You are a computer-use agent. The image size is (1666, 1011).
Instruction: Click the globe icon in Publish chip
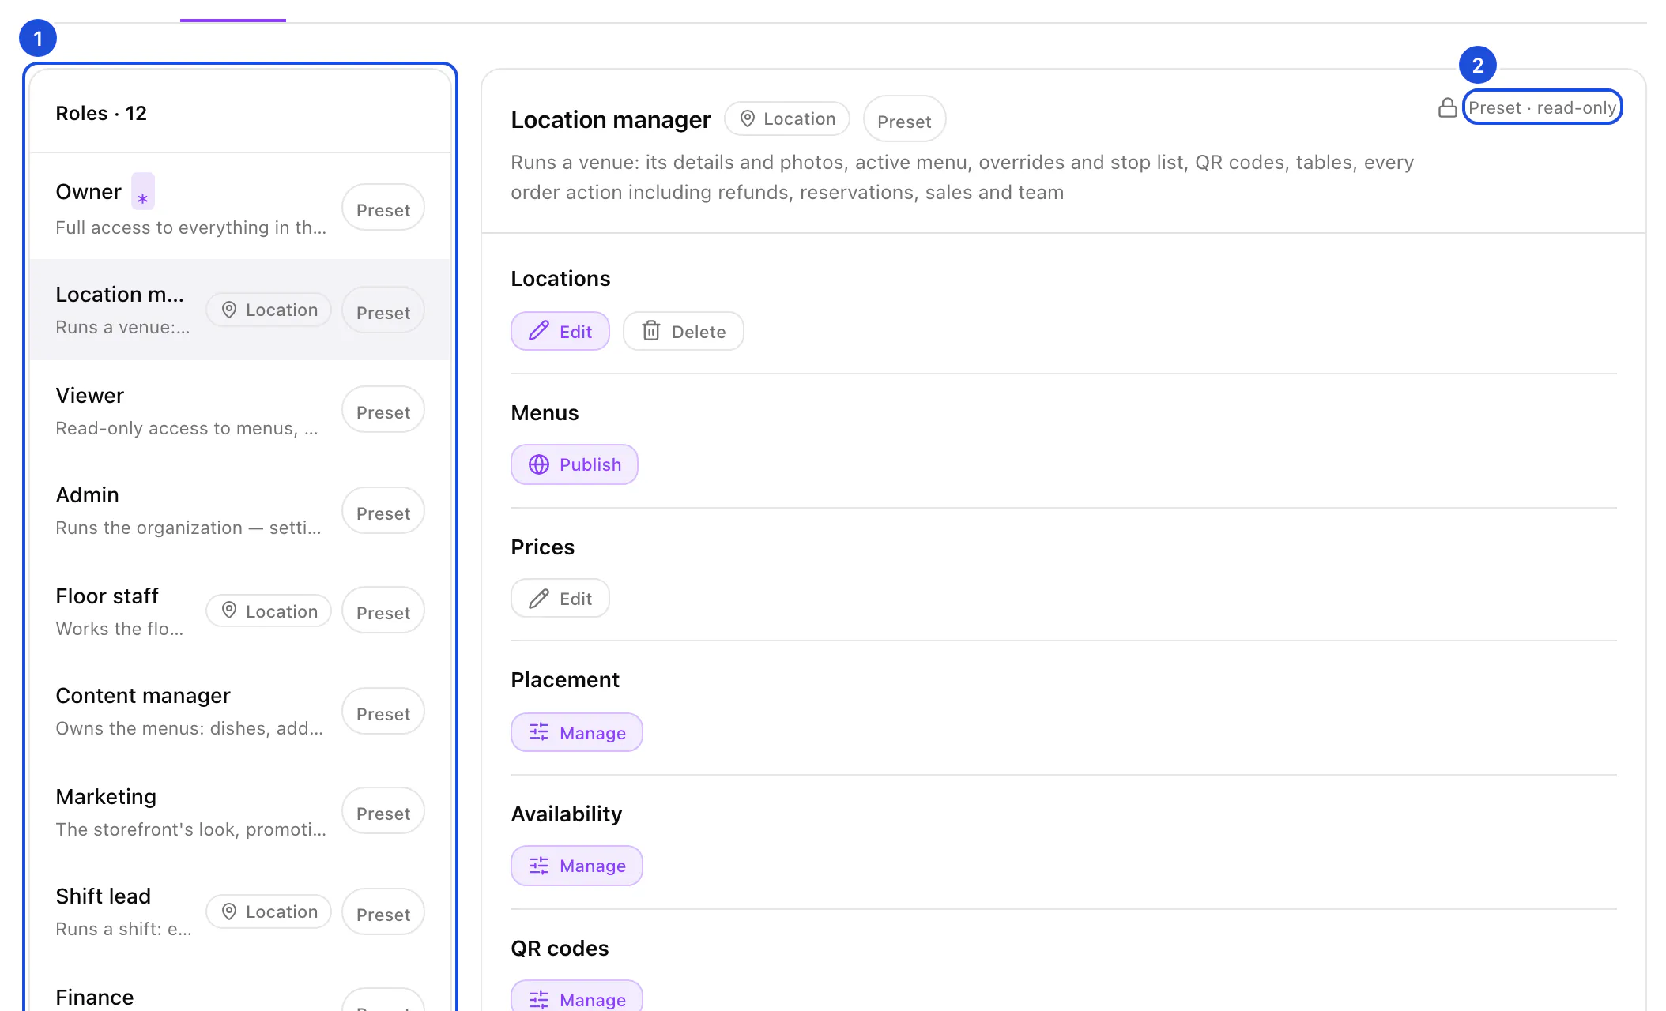click(x=538, y=464)
